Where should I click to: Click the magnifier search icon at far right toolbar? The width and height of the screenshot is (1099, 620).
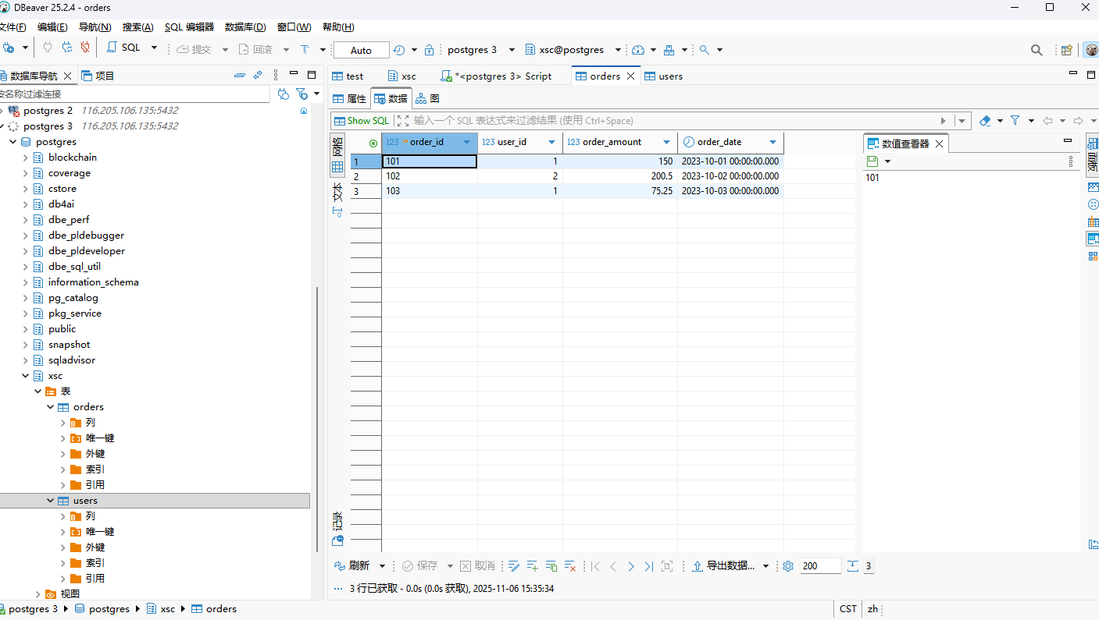click(1037, 50)
